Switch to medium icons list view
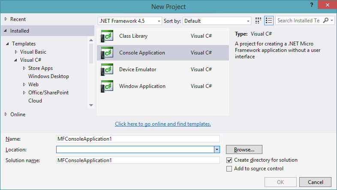 click(269, 21)
